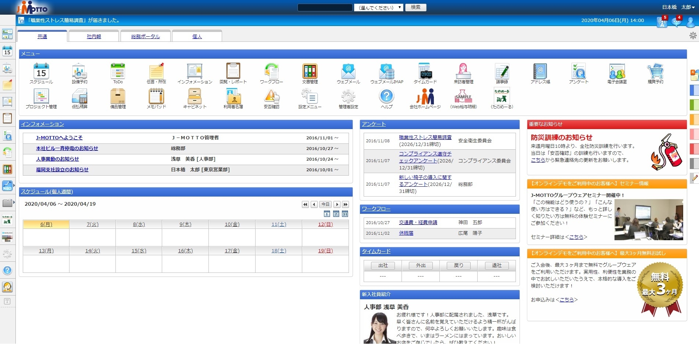699x344 pixels.
Task: Open the 購買予約 shopping cart icon
Action: pos(655,71)
